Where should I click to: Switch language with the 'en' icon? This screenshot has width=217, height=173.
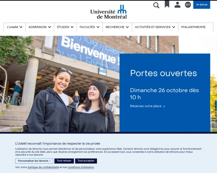(x=188, y=5)
